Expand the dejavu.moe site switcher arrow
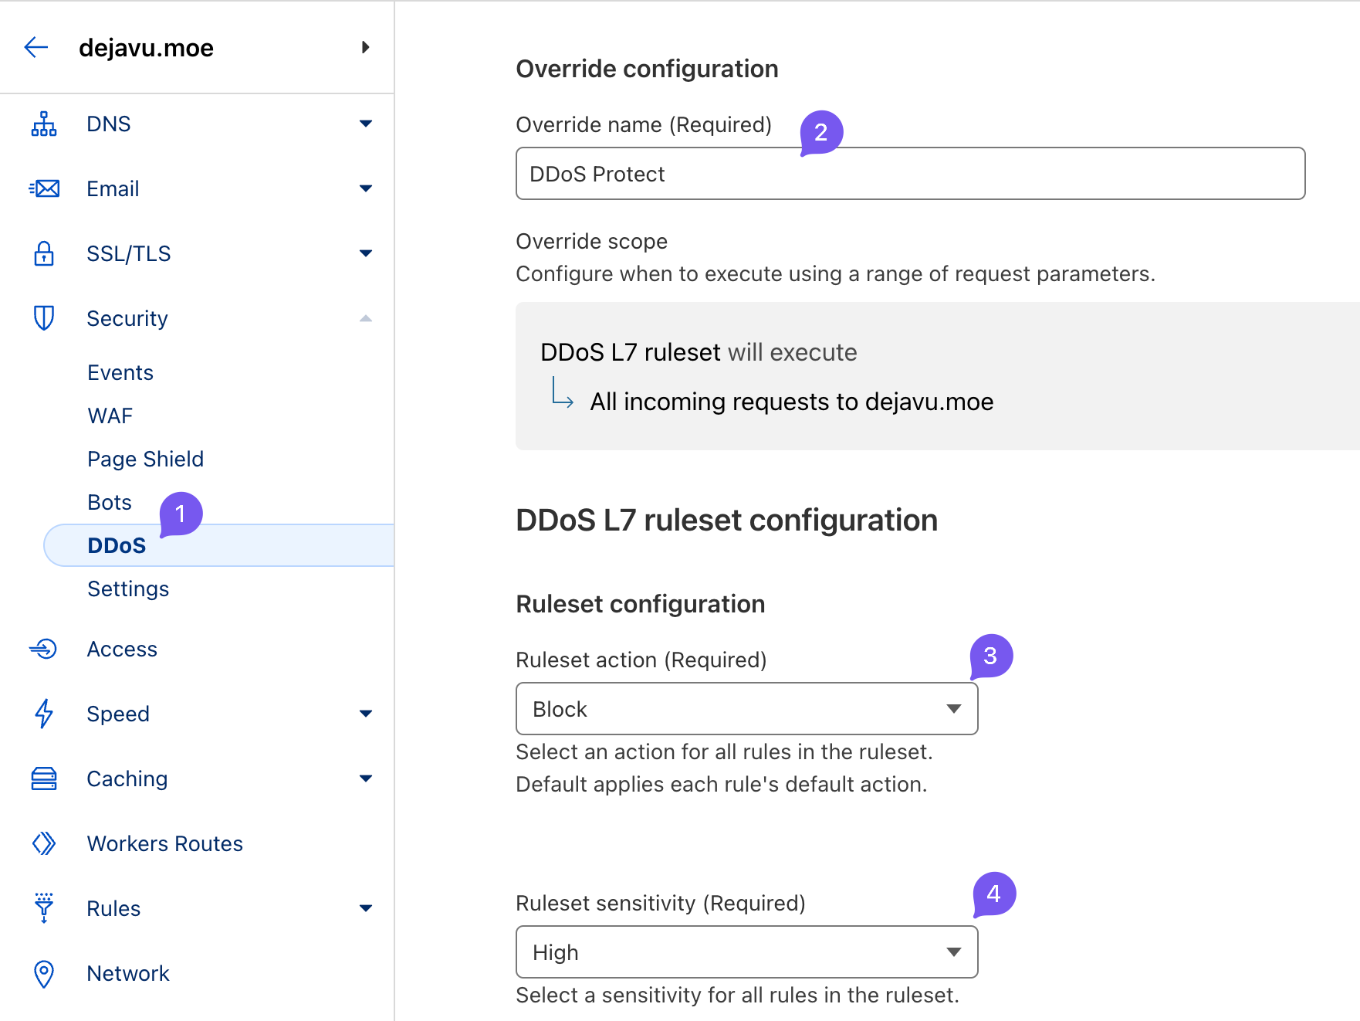Viewport: 1360px width, 1021px height. [366, 48]
